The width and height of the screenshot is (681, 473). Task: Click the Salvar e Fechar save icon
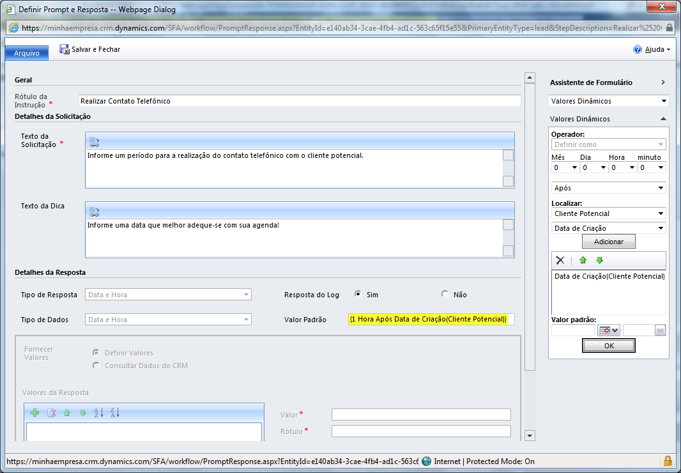pyautogui.click(x=65, y=49)
